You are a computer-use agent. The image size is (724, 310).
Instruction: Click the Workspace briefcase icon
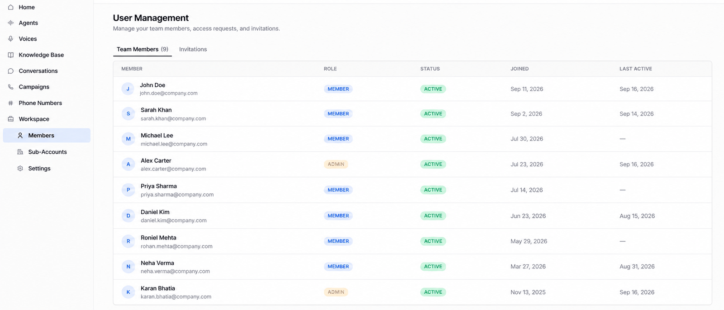point(10,119)
